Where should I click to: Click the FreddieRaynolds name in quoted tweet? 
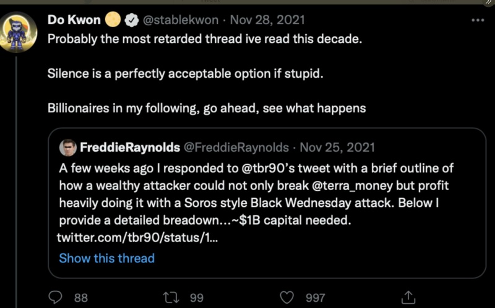click(x=130, y=148)
